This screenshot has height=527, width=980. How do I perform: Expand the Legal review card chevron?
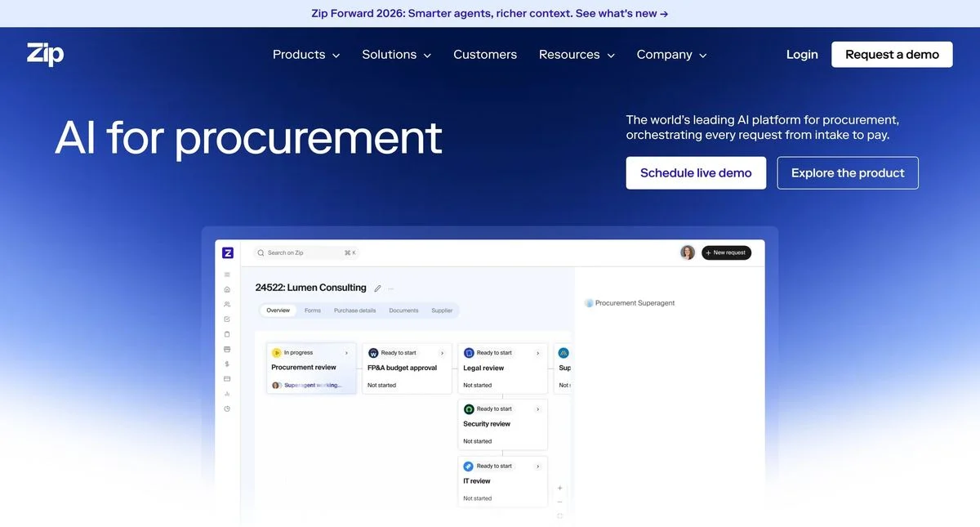pos(537,353)
